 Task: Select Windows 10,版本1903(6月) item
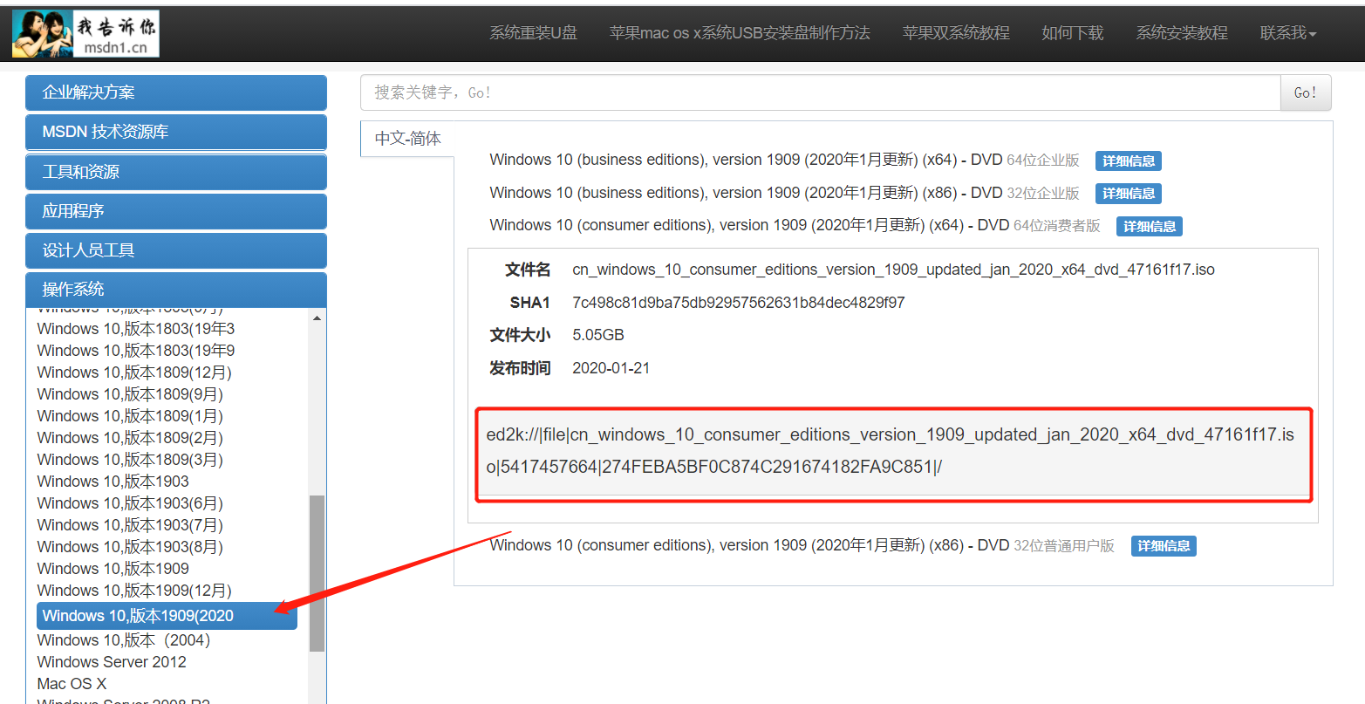coord(130,503)
